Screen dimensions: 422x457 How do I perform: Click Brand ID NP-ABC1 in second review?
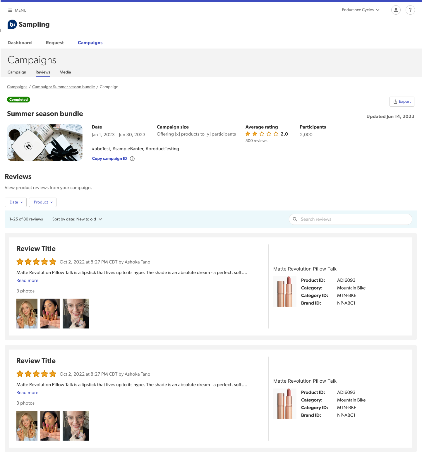tap(346, 415)
